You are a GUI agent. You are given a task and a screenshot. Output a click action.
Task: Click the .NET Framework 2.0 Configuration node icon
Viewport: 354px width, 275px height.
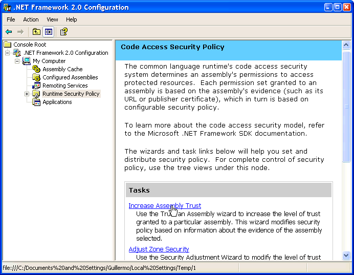click(17, 53)
